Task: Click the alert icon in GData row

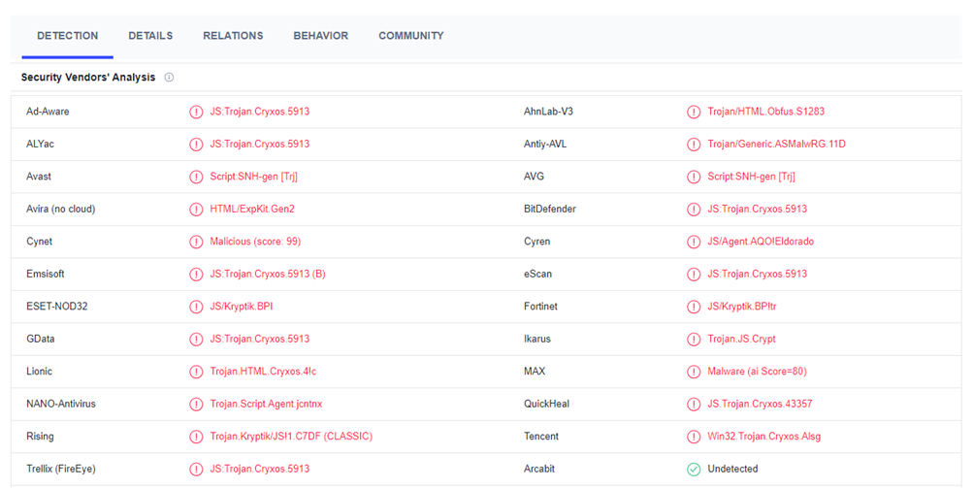Action: (x=196, y=339)
